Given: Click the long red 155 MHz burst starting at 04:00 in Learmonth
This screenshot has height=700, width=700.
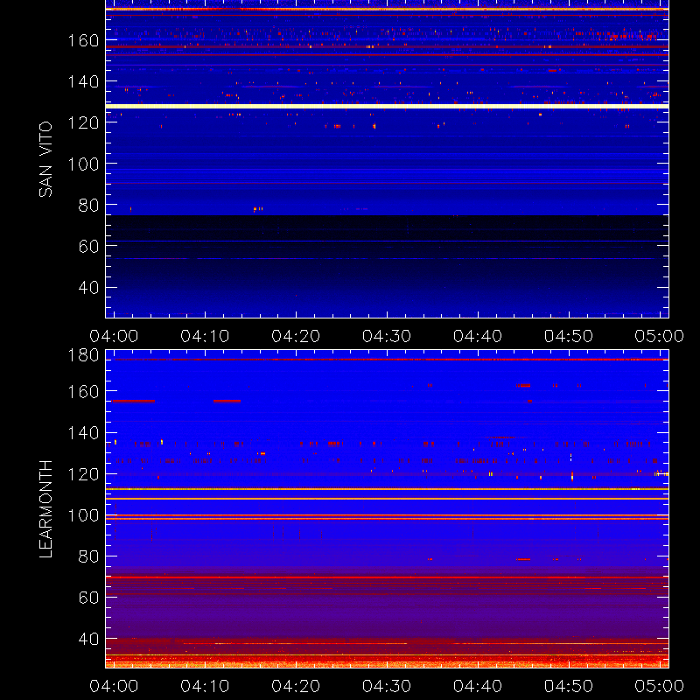Looking at the screenshot, I should pyautogui.click(x=134, y=402).
